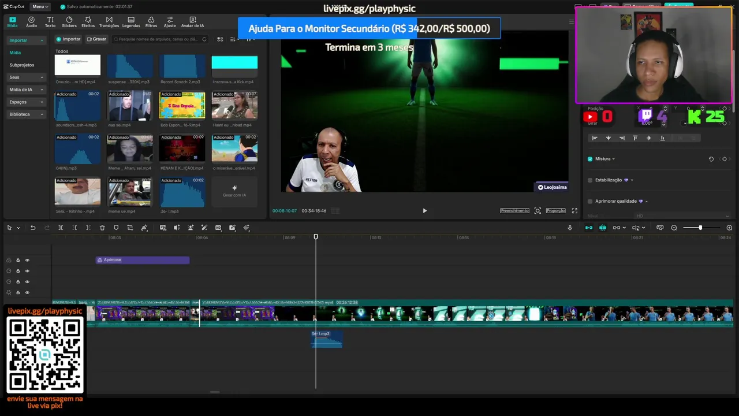Viewport: 739px width, 416px height.
Task: Click the Gravar record button
Action: (x=96, y=39)
